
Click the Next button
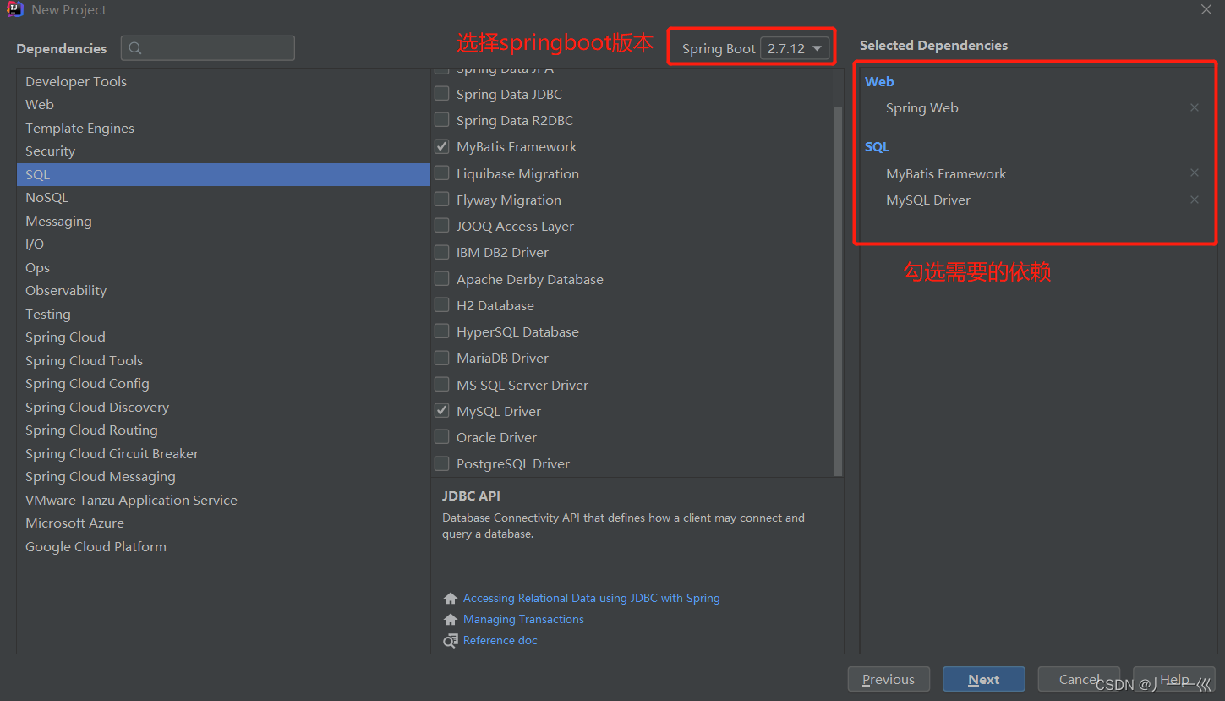[984, 679]
